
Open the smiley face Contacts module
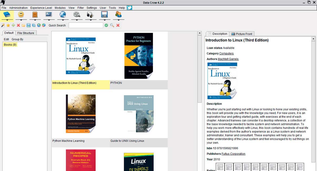[21, 14]
